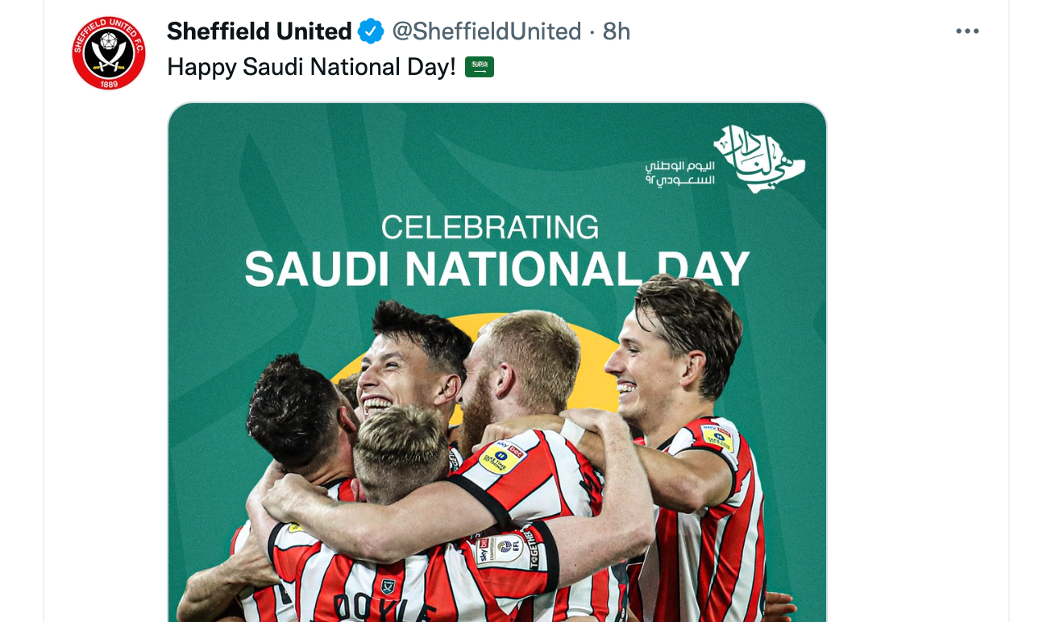
Task: Click the "SAUDI NATIONAL DAY" headline
Action: pos(496,269)
